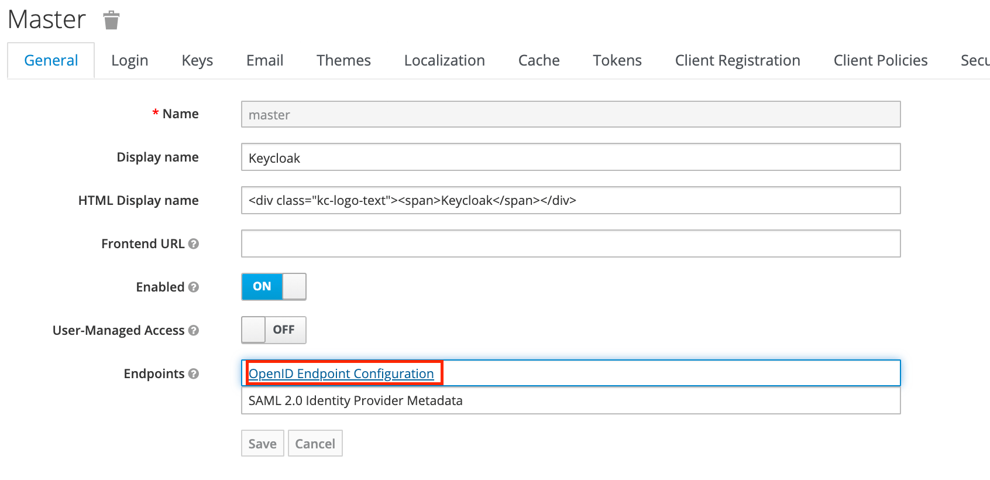Screen dimensions: 990x480
Task: Focus the Display name field
Action: tap(570, 157)
